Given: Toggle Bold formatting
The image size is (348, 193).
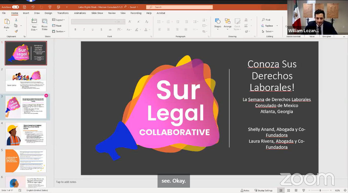Looking at the screenshot, I should [75, 30].
